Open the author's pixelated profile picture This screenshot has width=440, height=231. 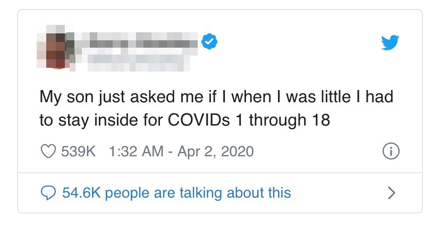click(x=54, y=50)
